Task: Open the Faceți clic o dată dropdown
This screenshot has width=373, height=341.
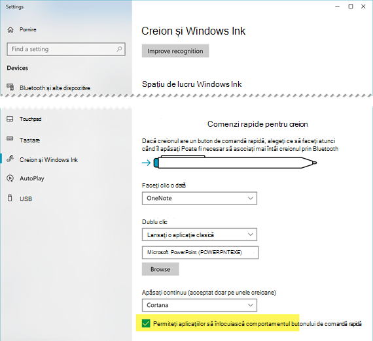Action: 200,199
